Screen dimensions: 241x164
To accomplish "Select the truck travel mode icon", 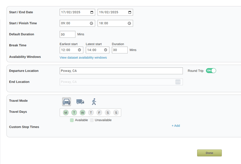I will (x=80, y=102).
